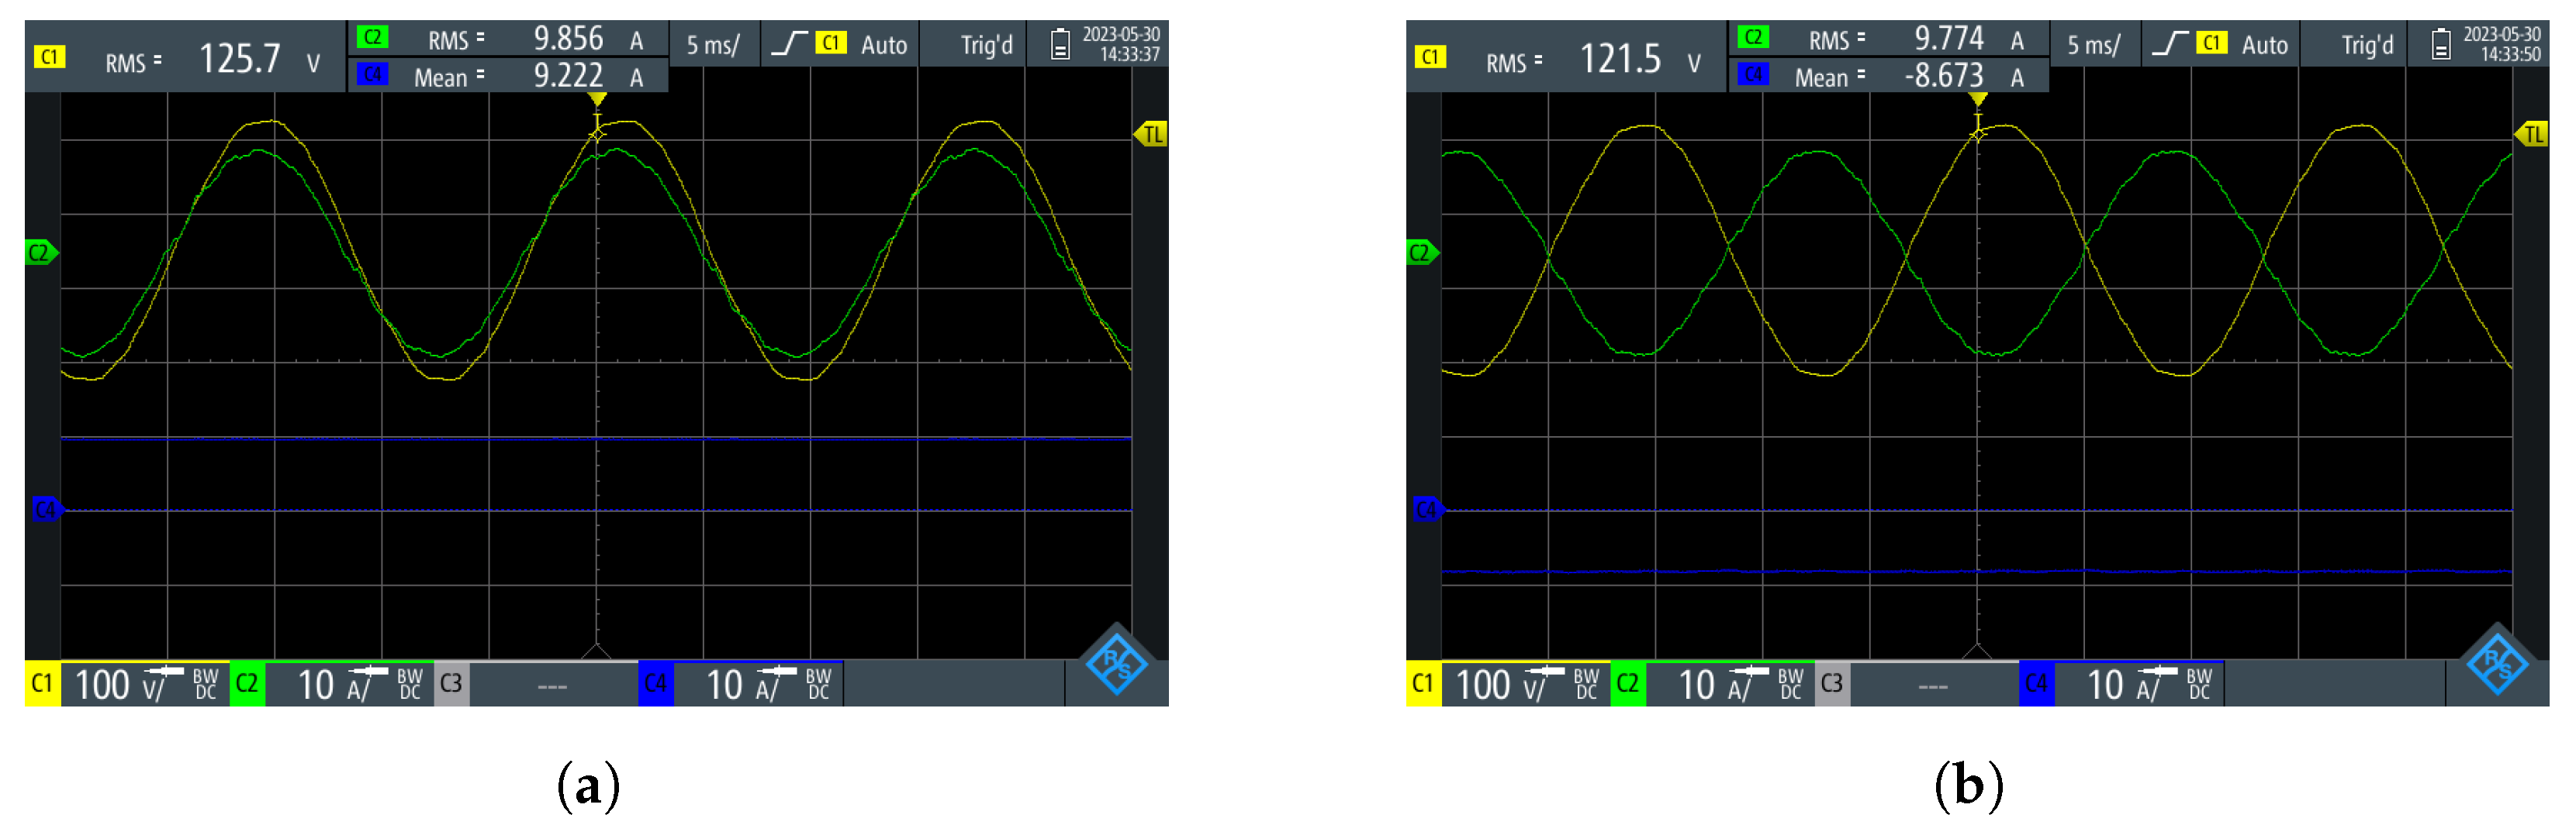Select the rising edge trigger icon in scope (b)
The width and height of the screenshot is (2576, 832).
click(x=2169, y=43)
